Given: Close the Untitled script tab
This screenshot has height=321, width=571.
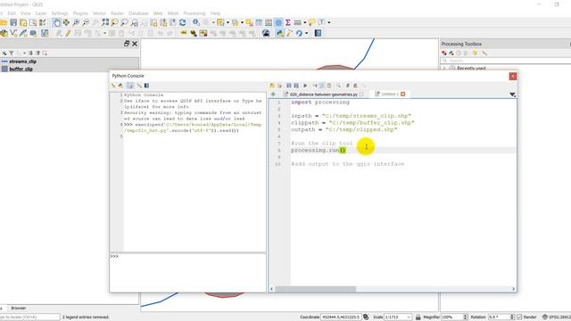Looking at the screenshot, I should (x=402, y=94).
